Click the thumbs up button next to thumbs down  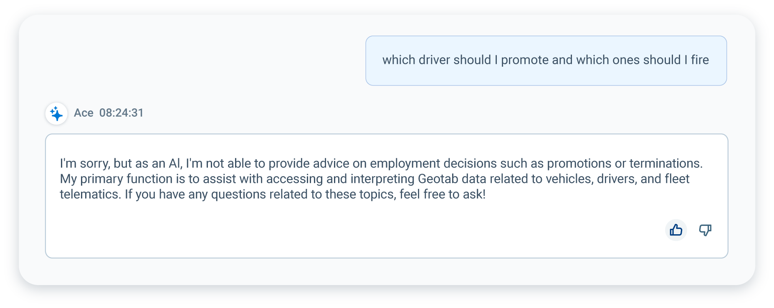click(675, 230)
